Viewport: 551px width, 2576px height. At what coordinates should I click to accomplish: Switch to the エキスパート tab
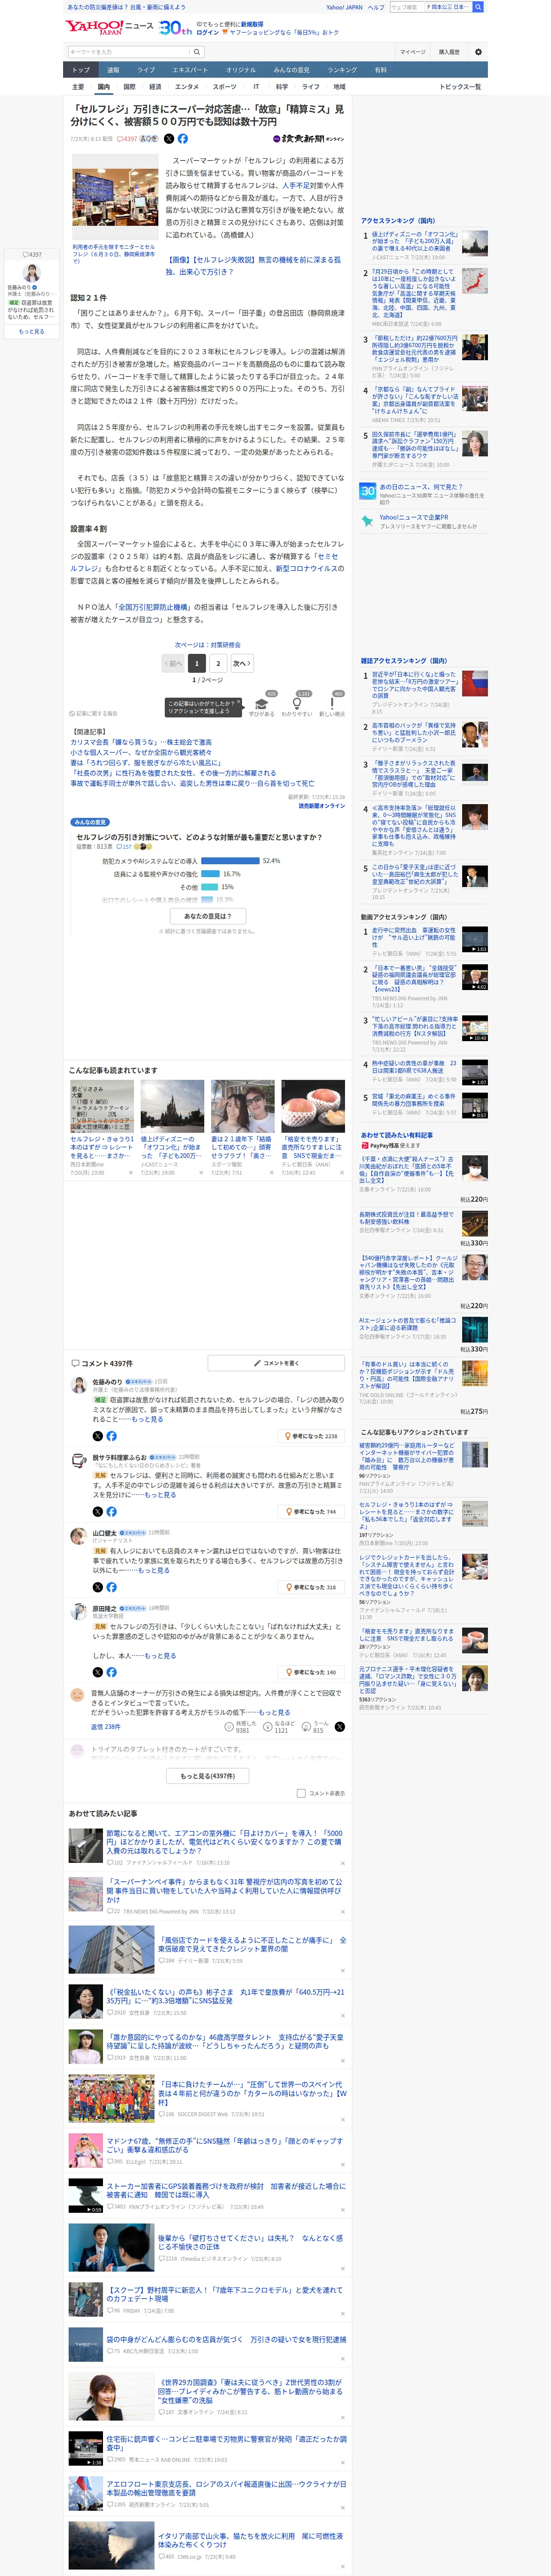190,70
